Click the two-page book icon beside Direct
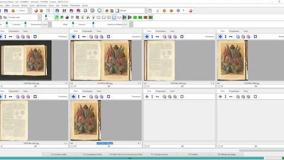 (48, 11)
